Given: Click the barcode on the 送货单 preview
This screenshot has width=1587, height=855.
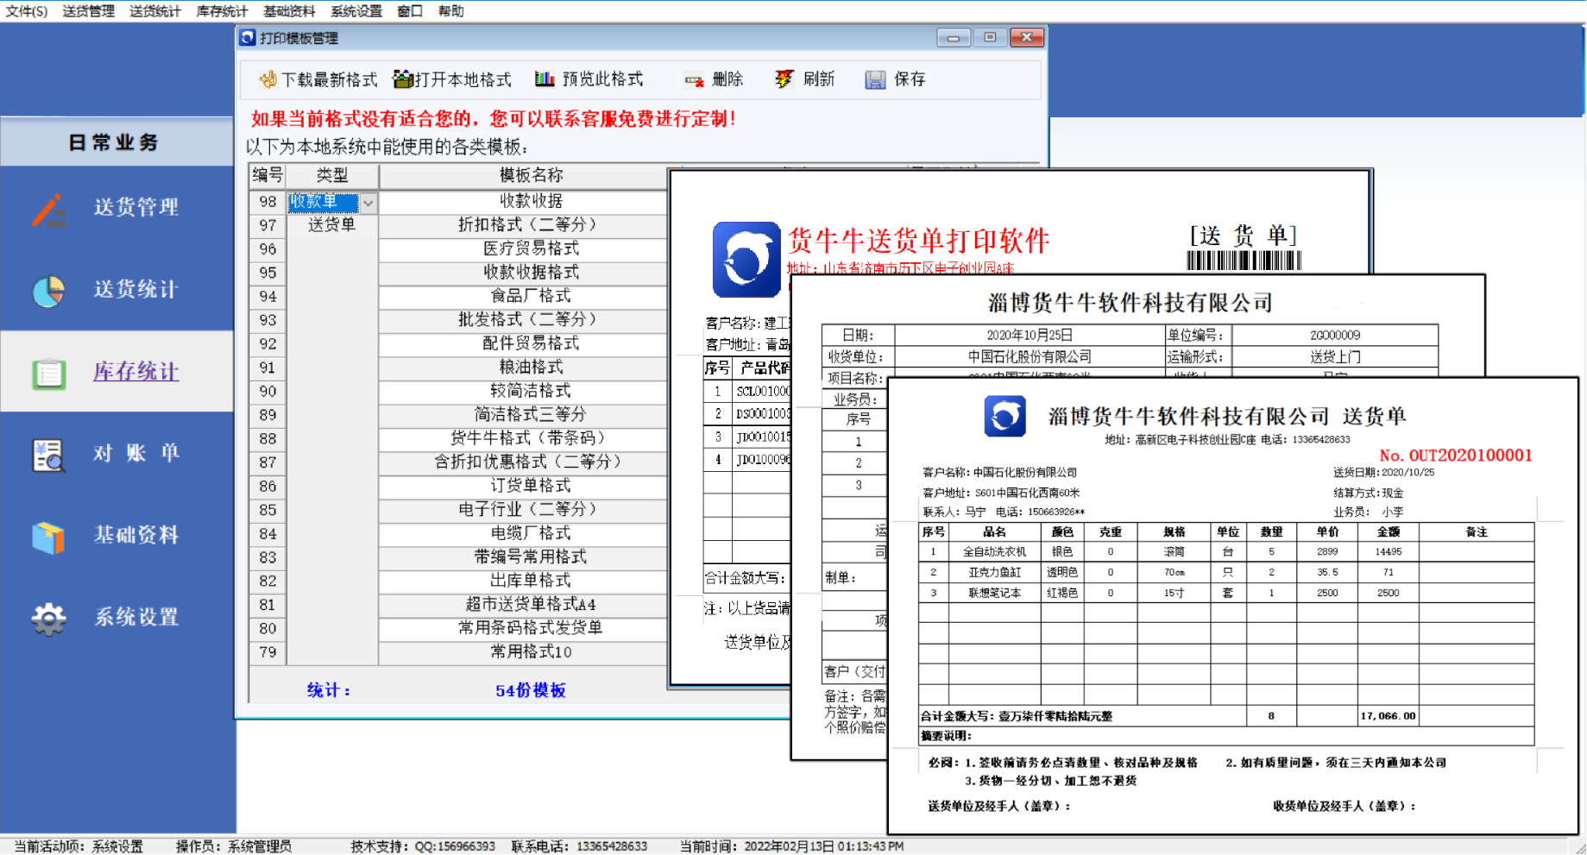Looking at the screenshot, I should point(1244,261).
